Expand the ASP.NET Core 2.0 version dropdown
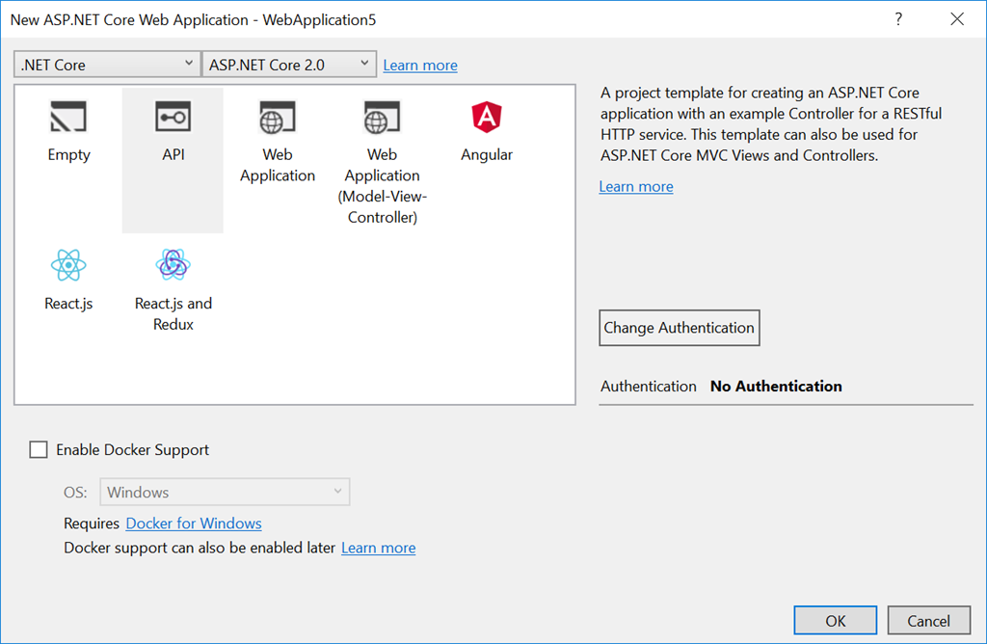This screenshot has height=644, width=987. (x=289, y=65)
